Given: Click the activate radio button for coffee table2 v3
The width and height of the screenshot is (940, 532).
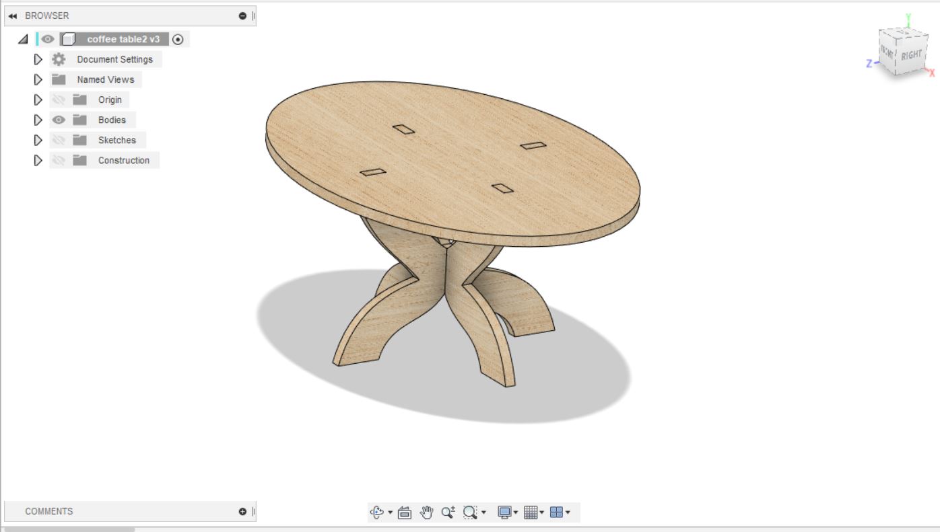Looking at the screenshot, I should click(178, 39).
